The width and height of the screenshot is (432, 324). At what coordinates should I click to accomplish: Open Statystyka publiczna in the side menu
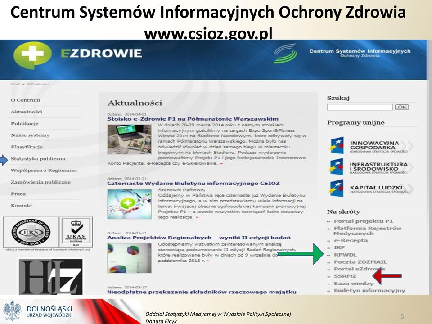[38, 159]
